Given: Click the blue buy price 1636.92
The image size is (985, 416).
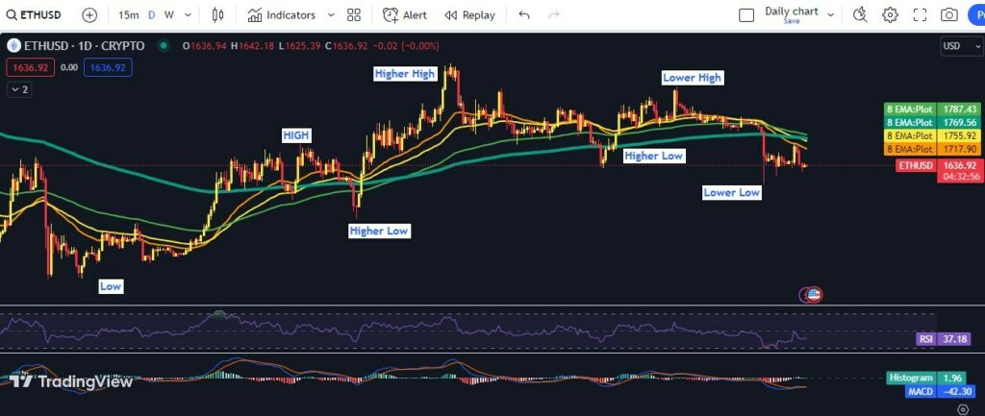Looking at the screenshot, I should pyautogui.click(x=108, y=67).
